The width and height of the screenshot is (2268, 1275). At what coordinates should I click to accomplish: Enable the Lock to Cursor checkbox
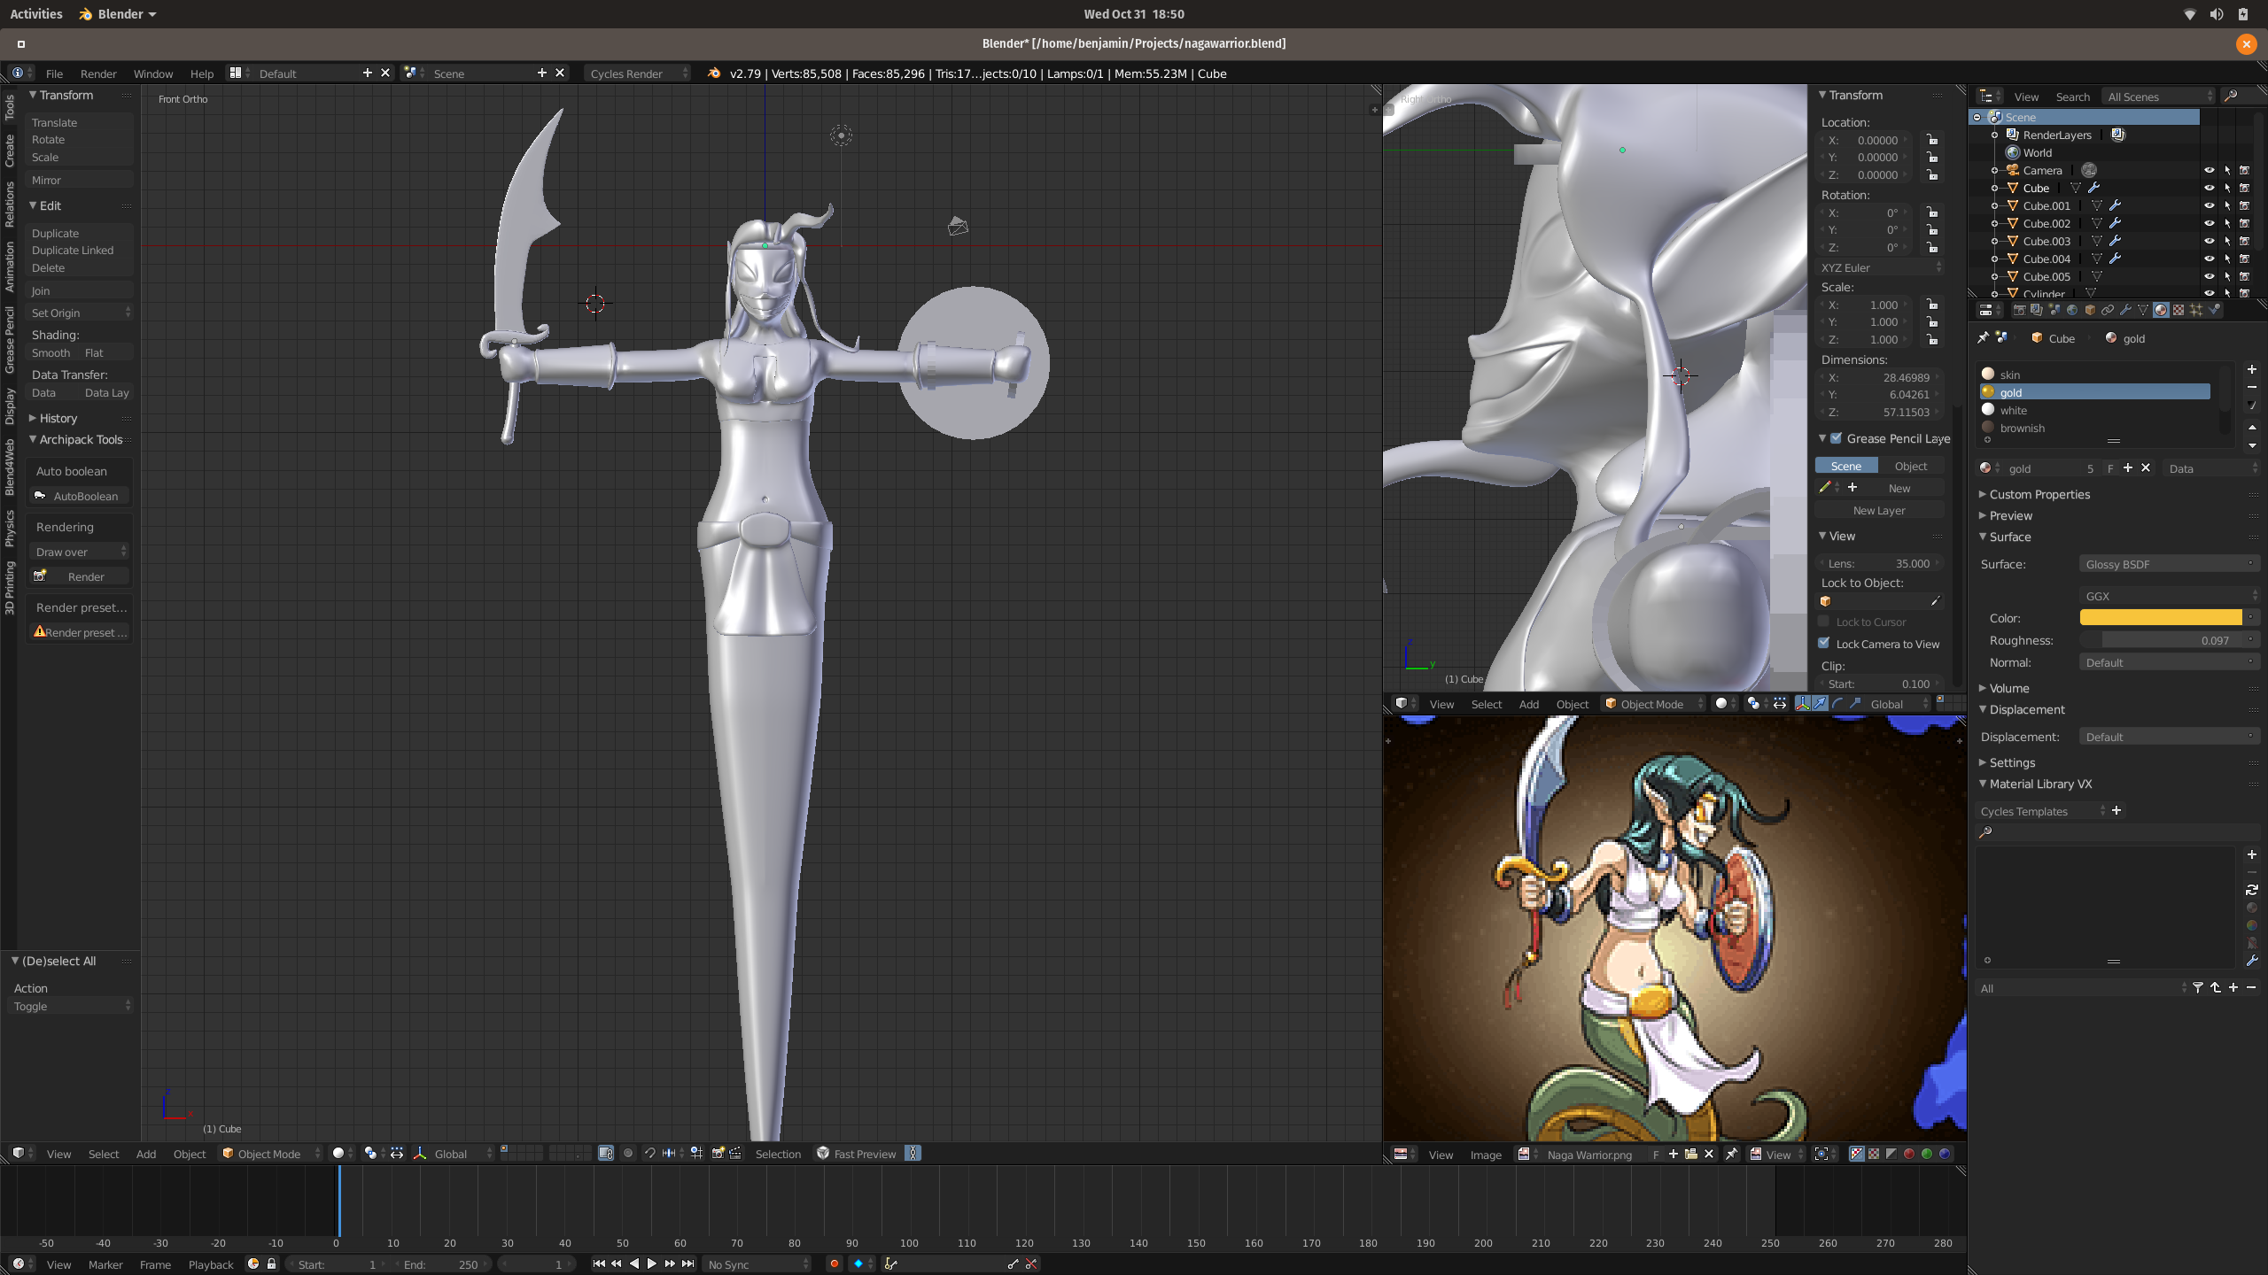click(x=1824, y=622)
